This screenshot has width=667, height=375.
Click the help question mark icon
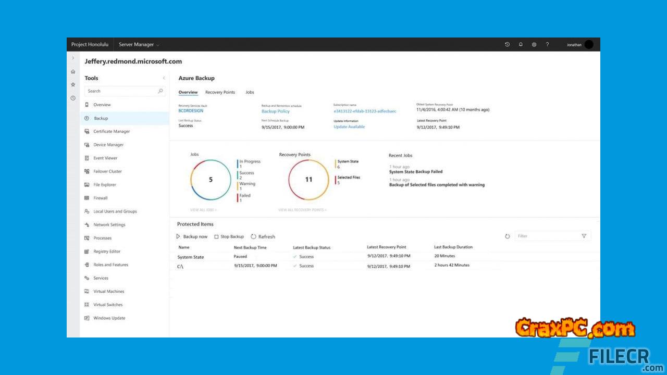pos(547,45)
